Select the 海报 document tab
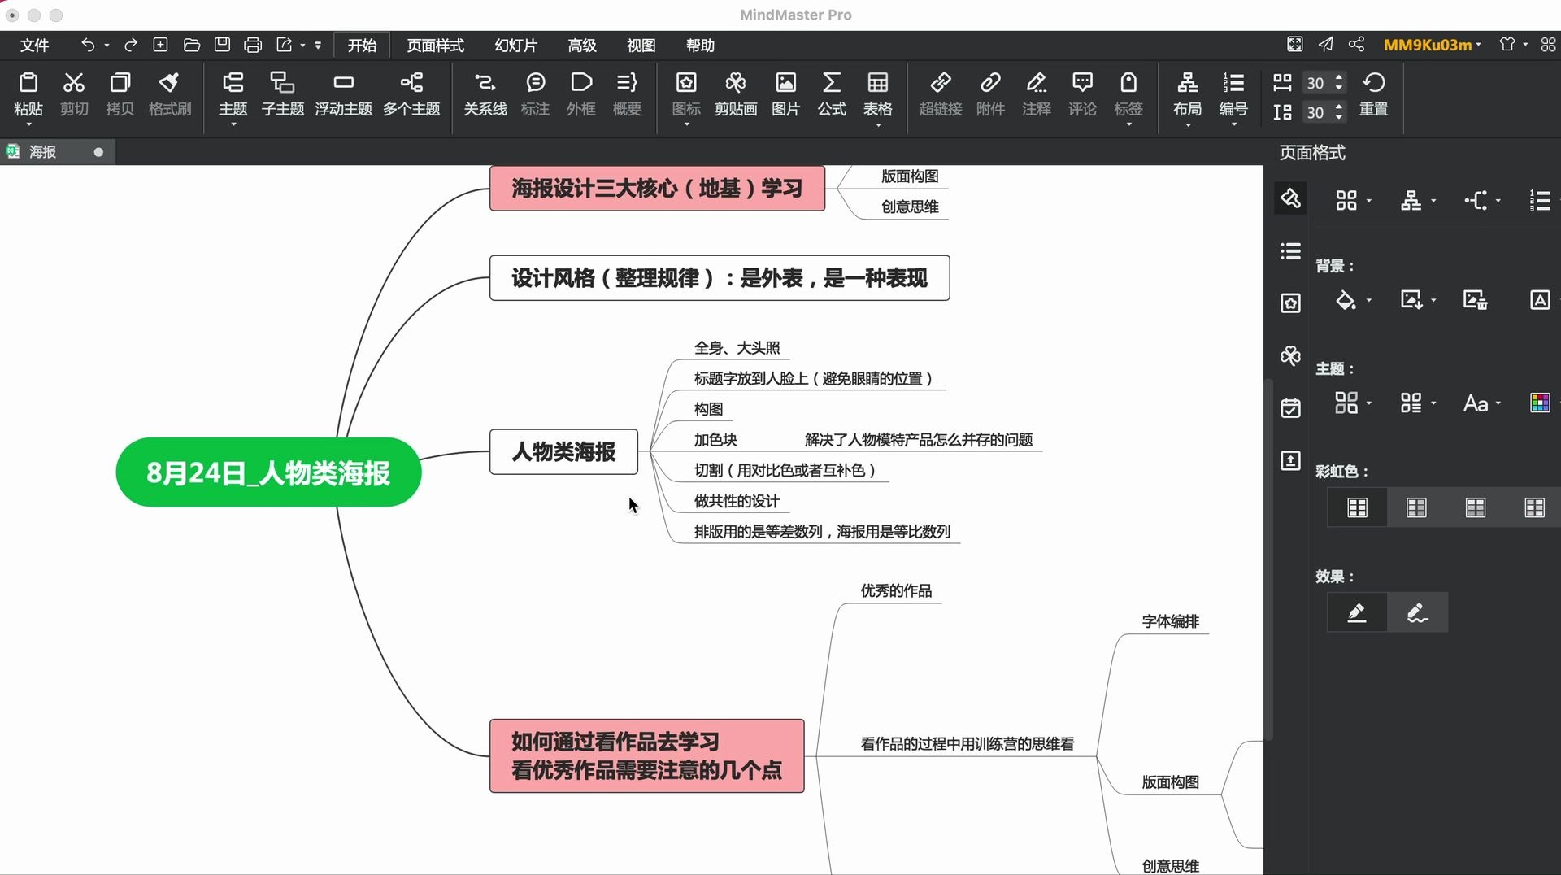 click(x=57, y=152)
